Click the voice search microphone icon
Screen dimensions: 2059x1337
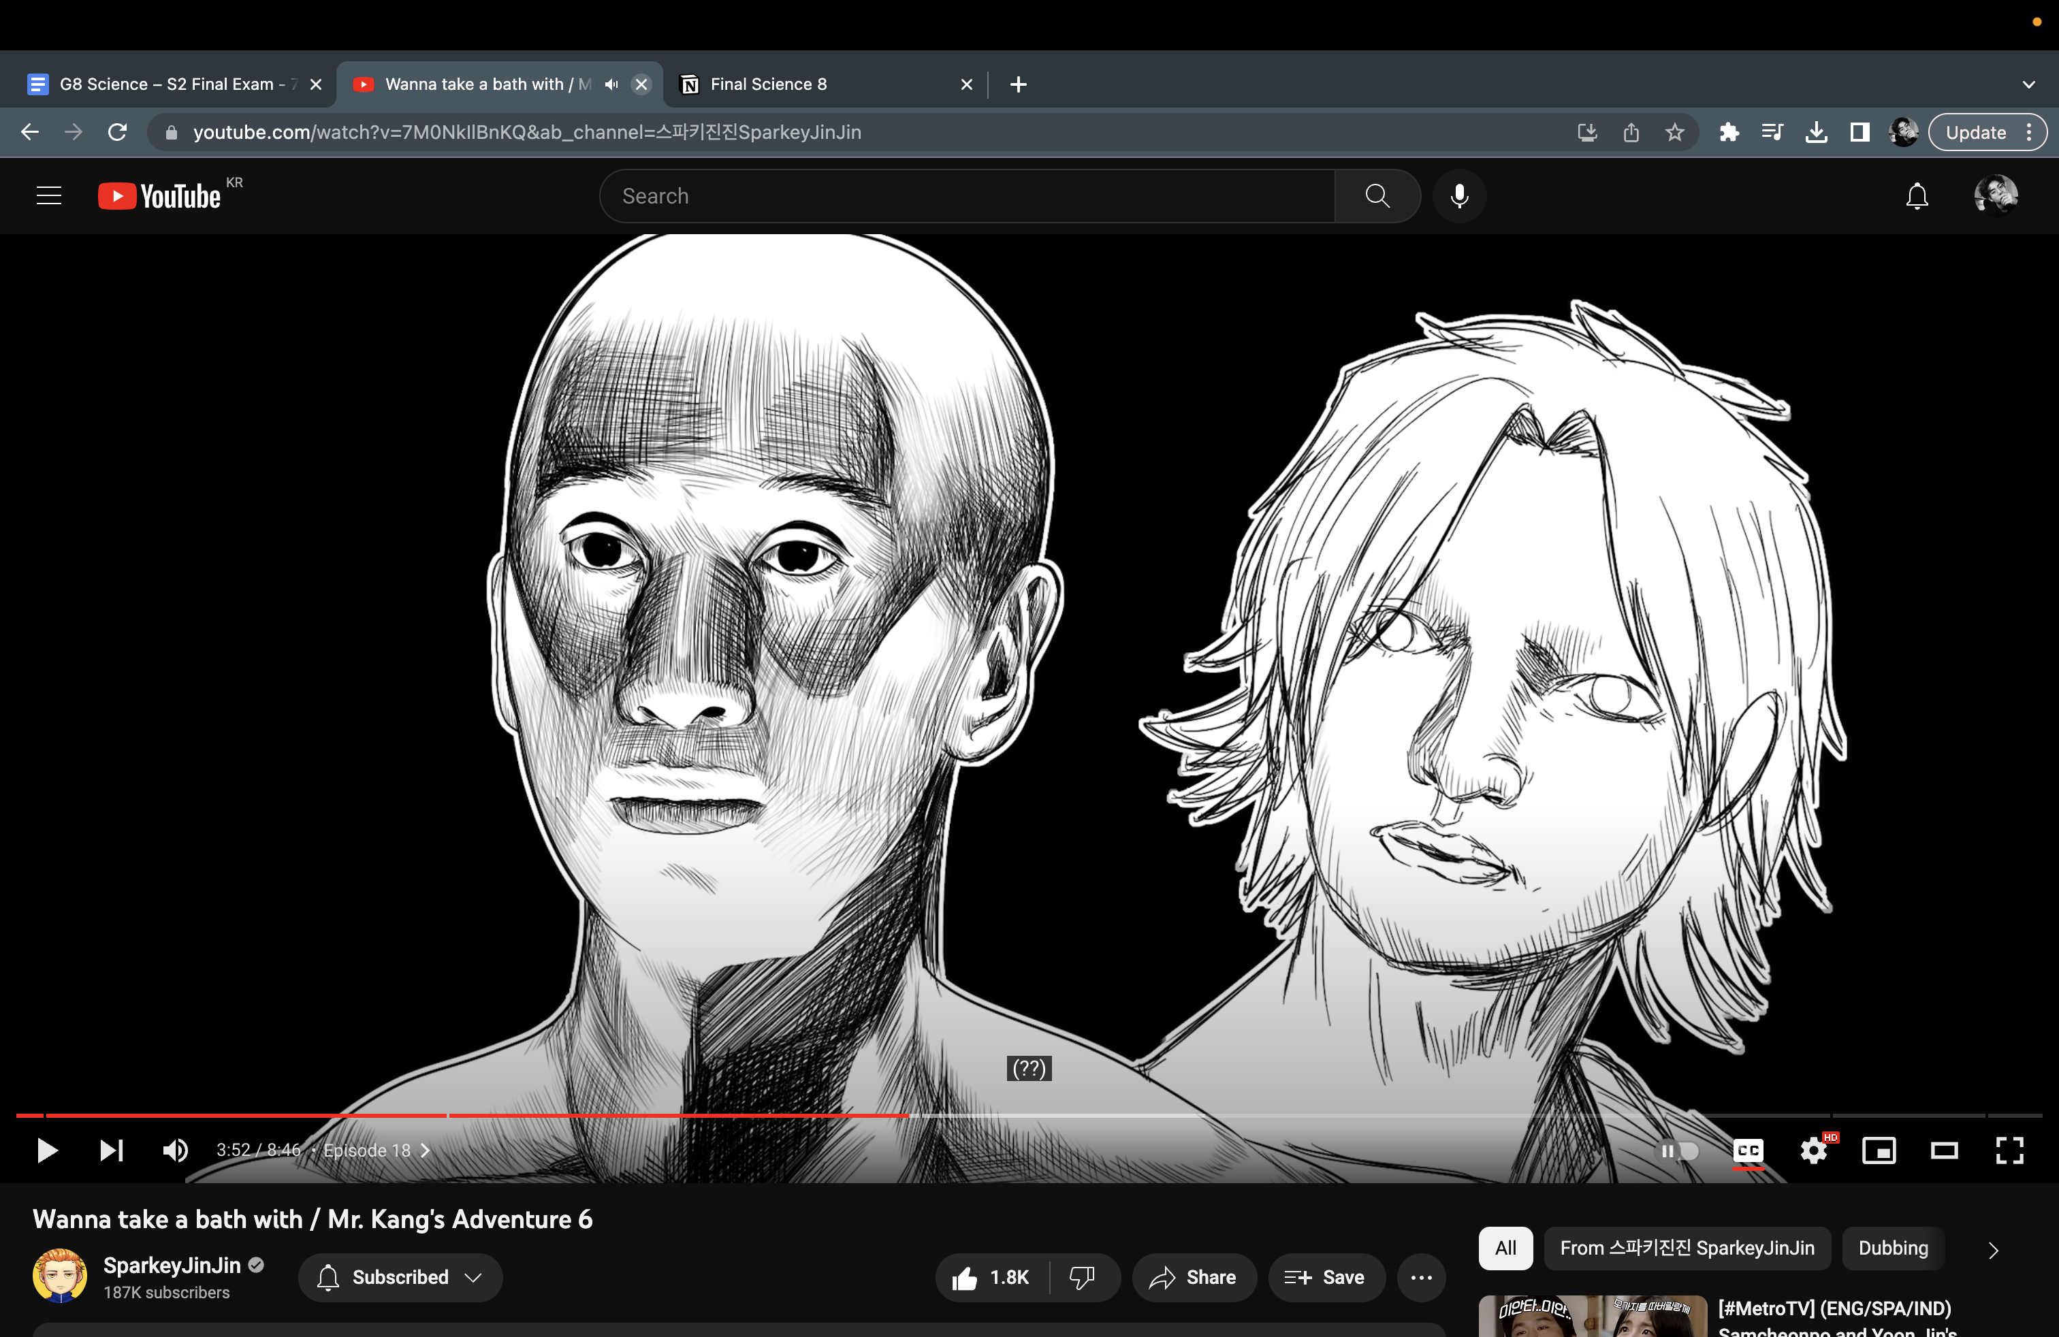tap(1458, 196)
